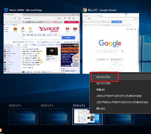Click Chrome vertical scrollbar
Screen dimensions: 151x134
(138, 46)
